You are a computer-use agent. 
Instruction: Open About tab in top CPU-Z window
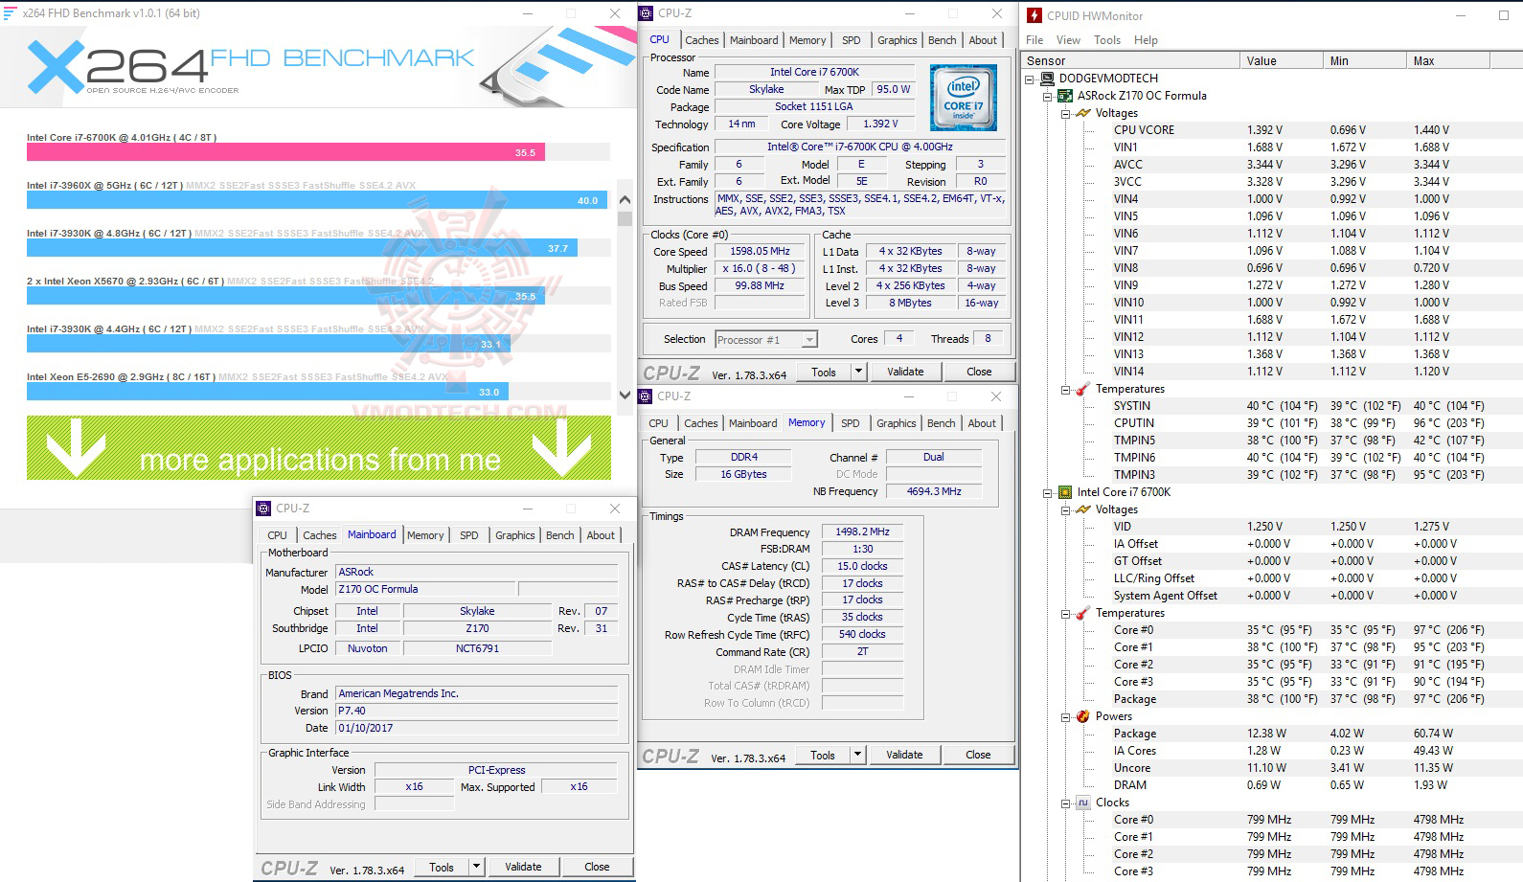pyautogui.click(x=983, y=40)
